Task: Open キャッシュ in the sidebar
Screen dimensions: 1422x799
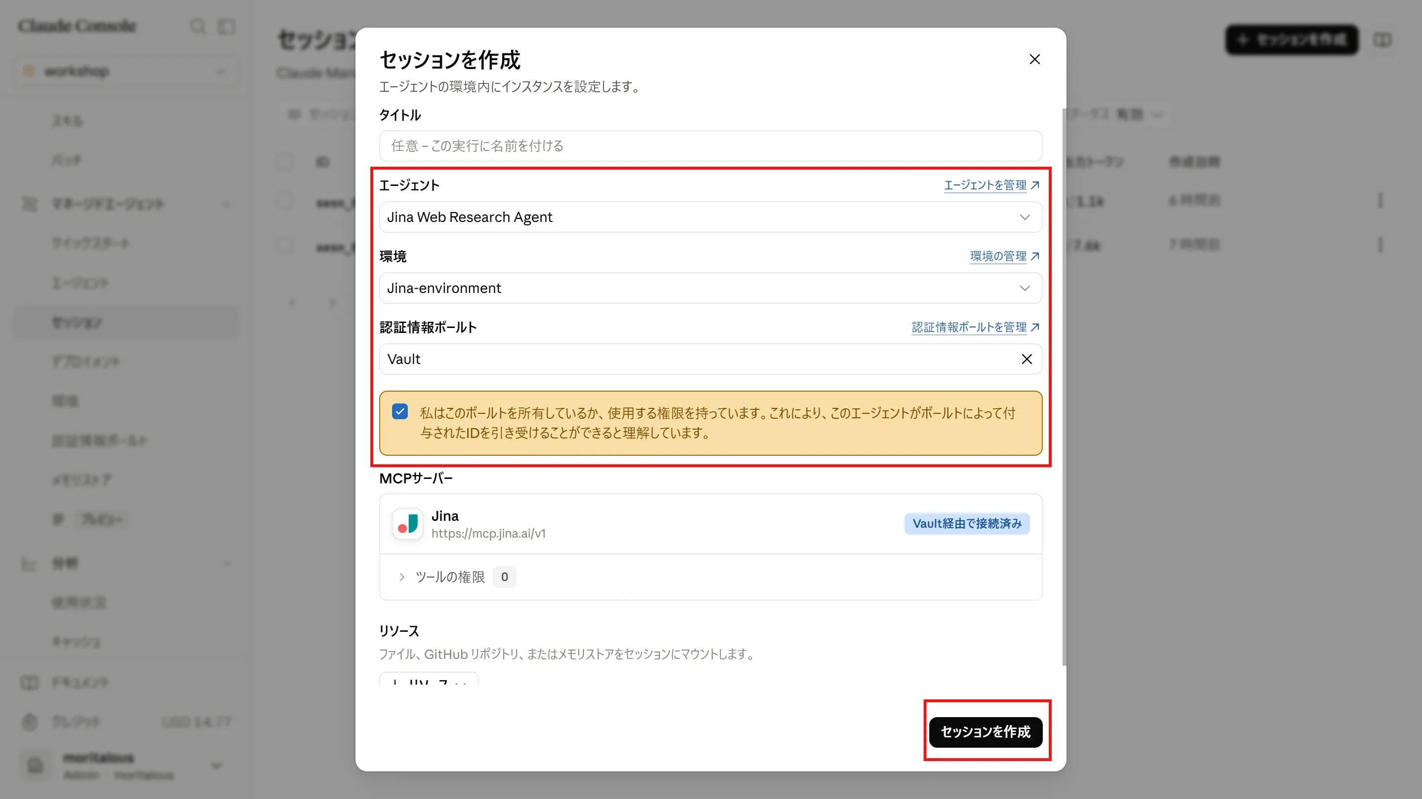Action: point(76,642)
